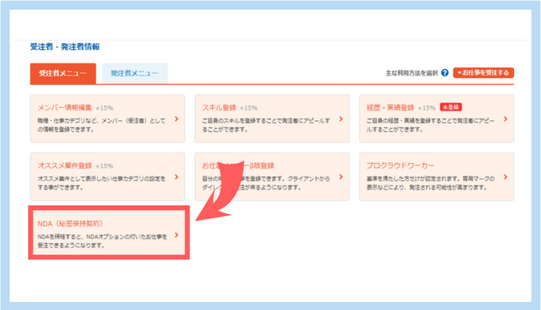Open the お仕事を受注する dropdown
The image size is (541, 310).
(484, 73)
